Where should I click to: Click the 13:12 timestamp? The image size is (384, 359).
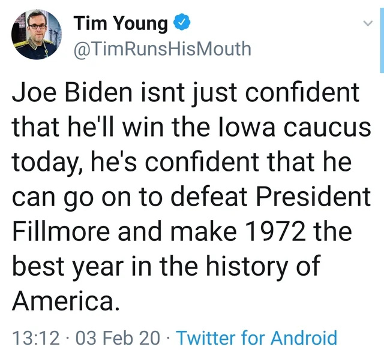(36, 338)
